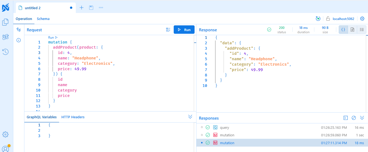Open the Documents icon in left sidebar
The width and height of the screenshot is (368, 152).
click(x=5, y=22)
